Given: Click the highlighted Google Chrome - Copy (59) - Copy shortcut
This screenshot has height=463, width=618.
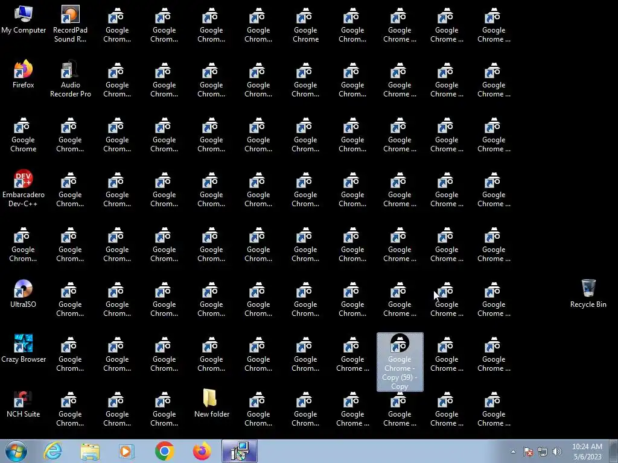Looking at the screenshot, I should [400, 362].
